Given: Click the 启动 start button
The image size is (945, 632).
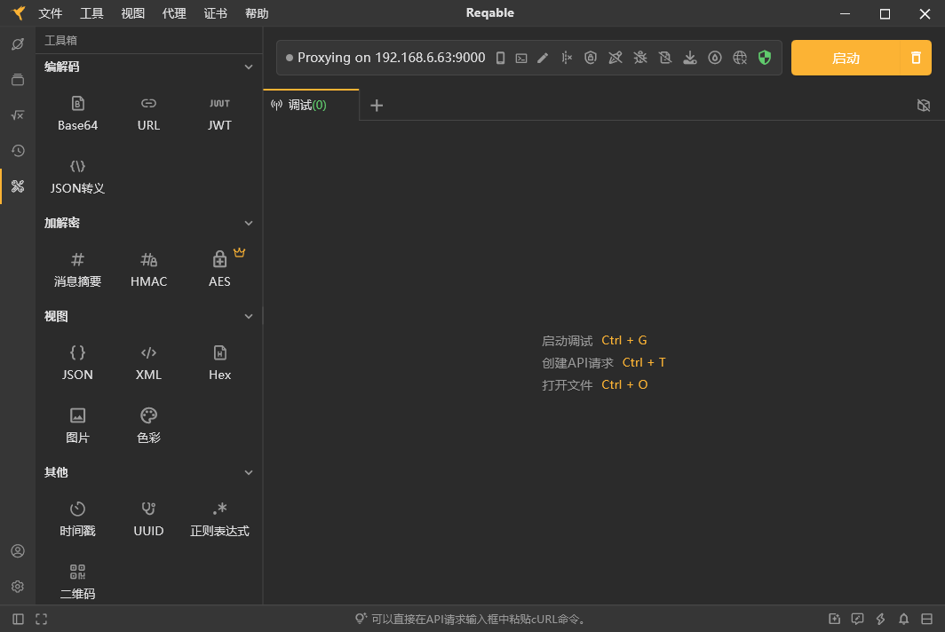Looking at the screenshot, I should [846, 58].
